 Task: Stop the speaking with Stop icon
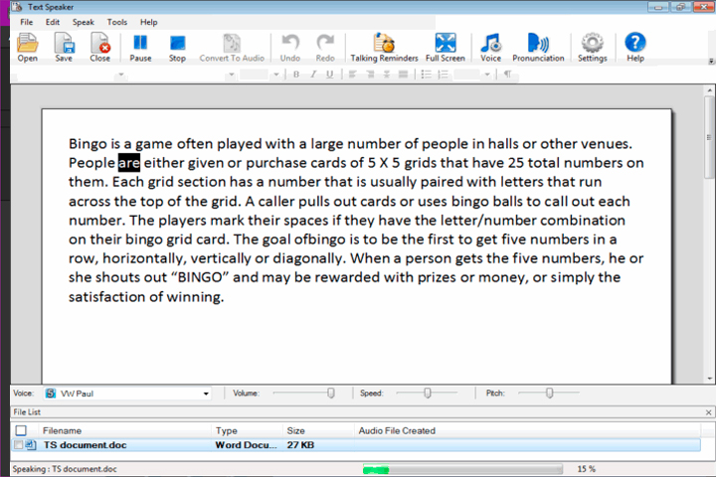[x=177, y=48]
